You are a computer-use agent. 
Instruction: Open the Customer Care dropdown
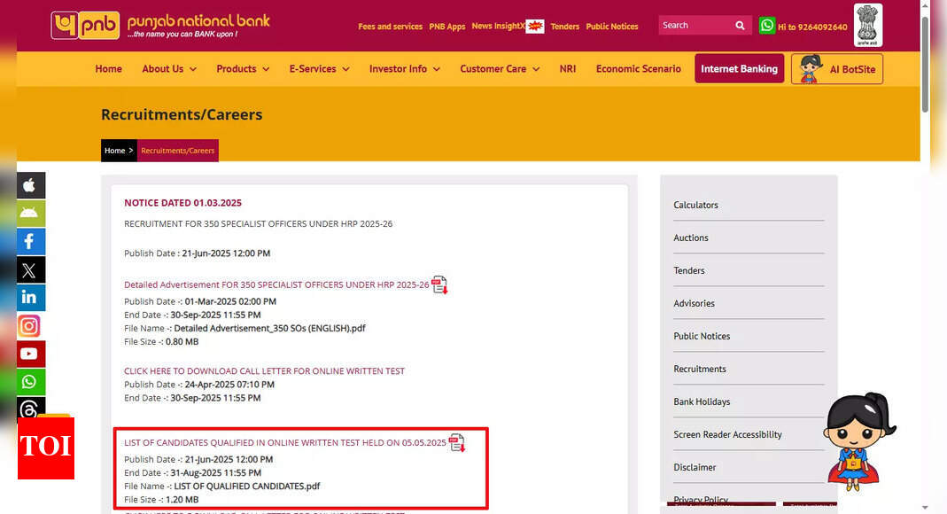[x=500, y=69]
